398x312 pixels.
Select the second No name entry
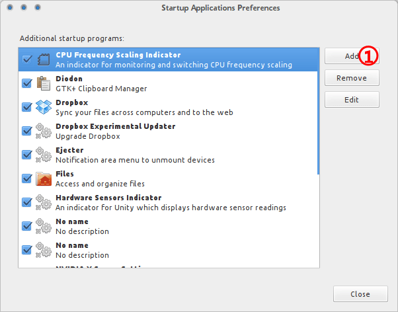click(x=167, y=250)
